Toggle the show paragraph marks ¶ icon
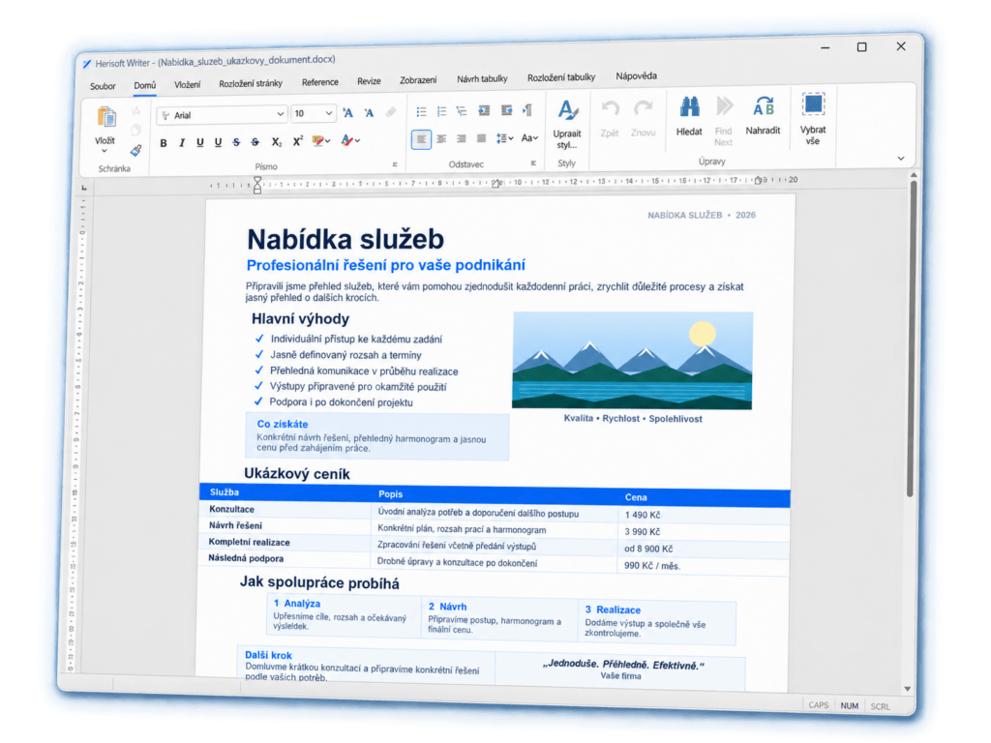991x743 pixels. [x=527, y=110]
